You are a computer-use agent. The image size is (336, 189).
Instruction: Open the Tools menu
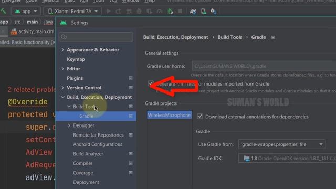tap(99, 1)
